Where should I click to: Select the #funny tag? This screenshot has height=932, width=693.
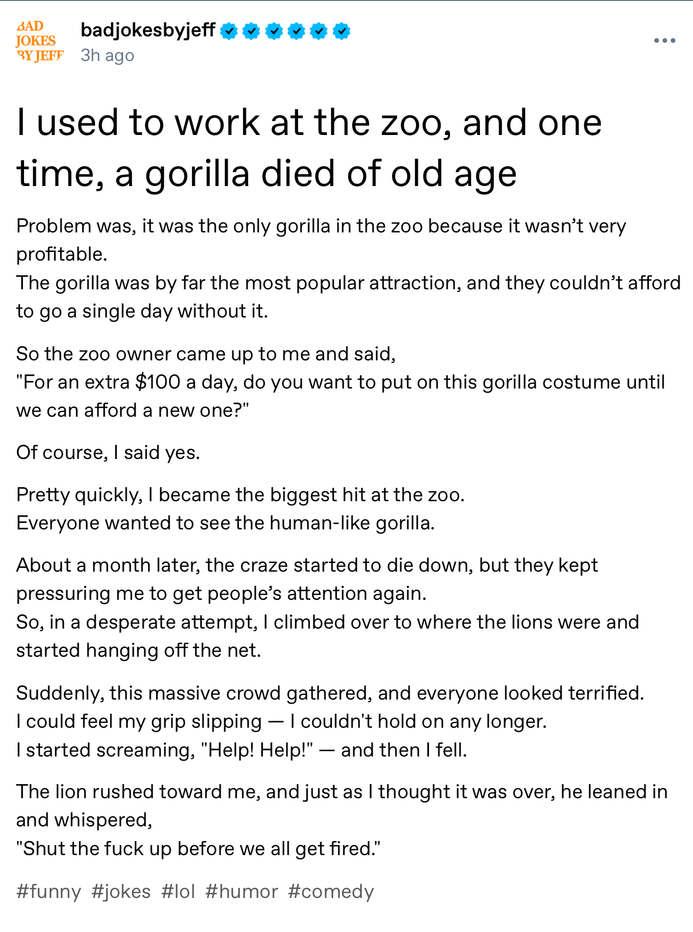tap(49, 892)
